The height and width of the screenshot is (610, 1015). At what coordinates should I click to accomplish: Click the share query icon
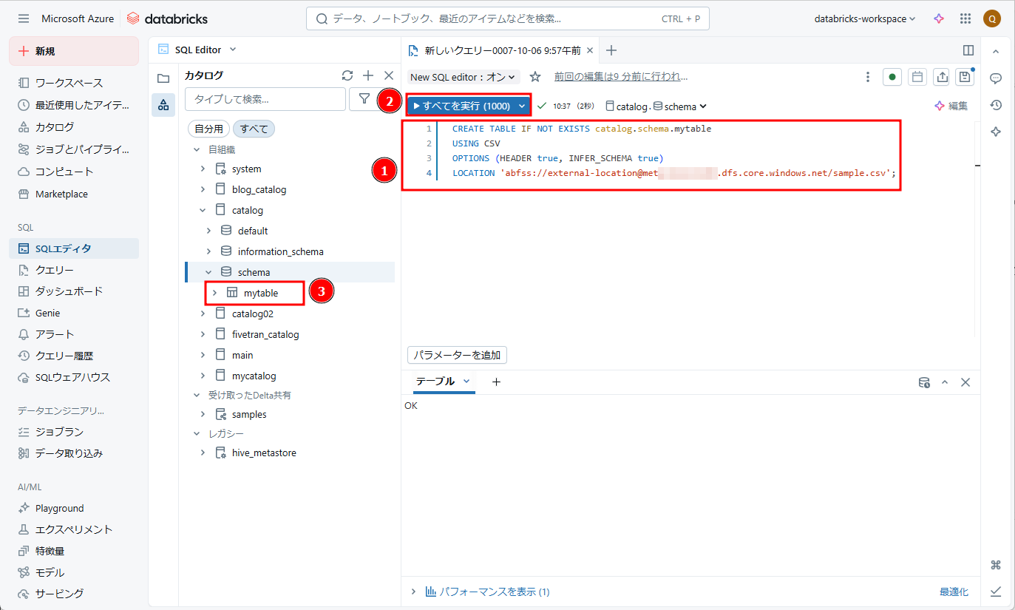941,77
